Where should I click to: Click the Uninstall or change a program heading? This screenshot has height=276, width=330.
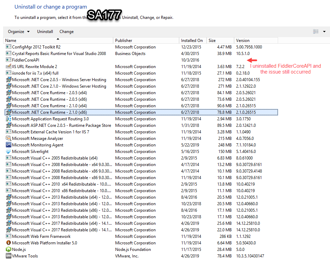(x=50, y=7)
